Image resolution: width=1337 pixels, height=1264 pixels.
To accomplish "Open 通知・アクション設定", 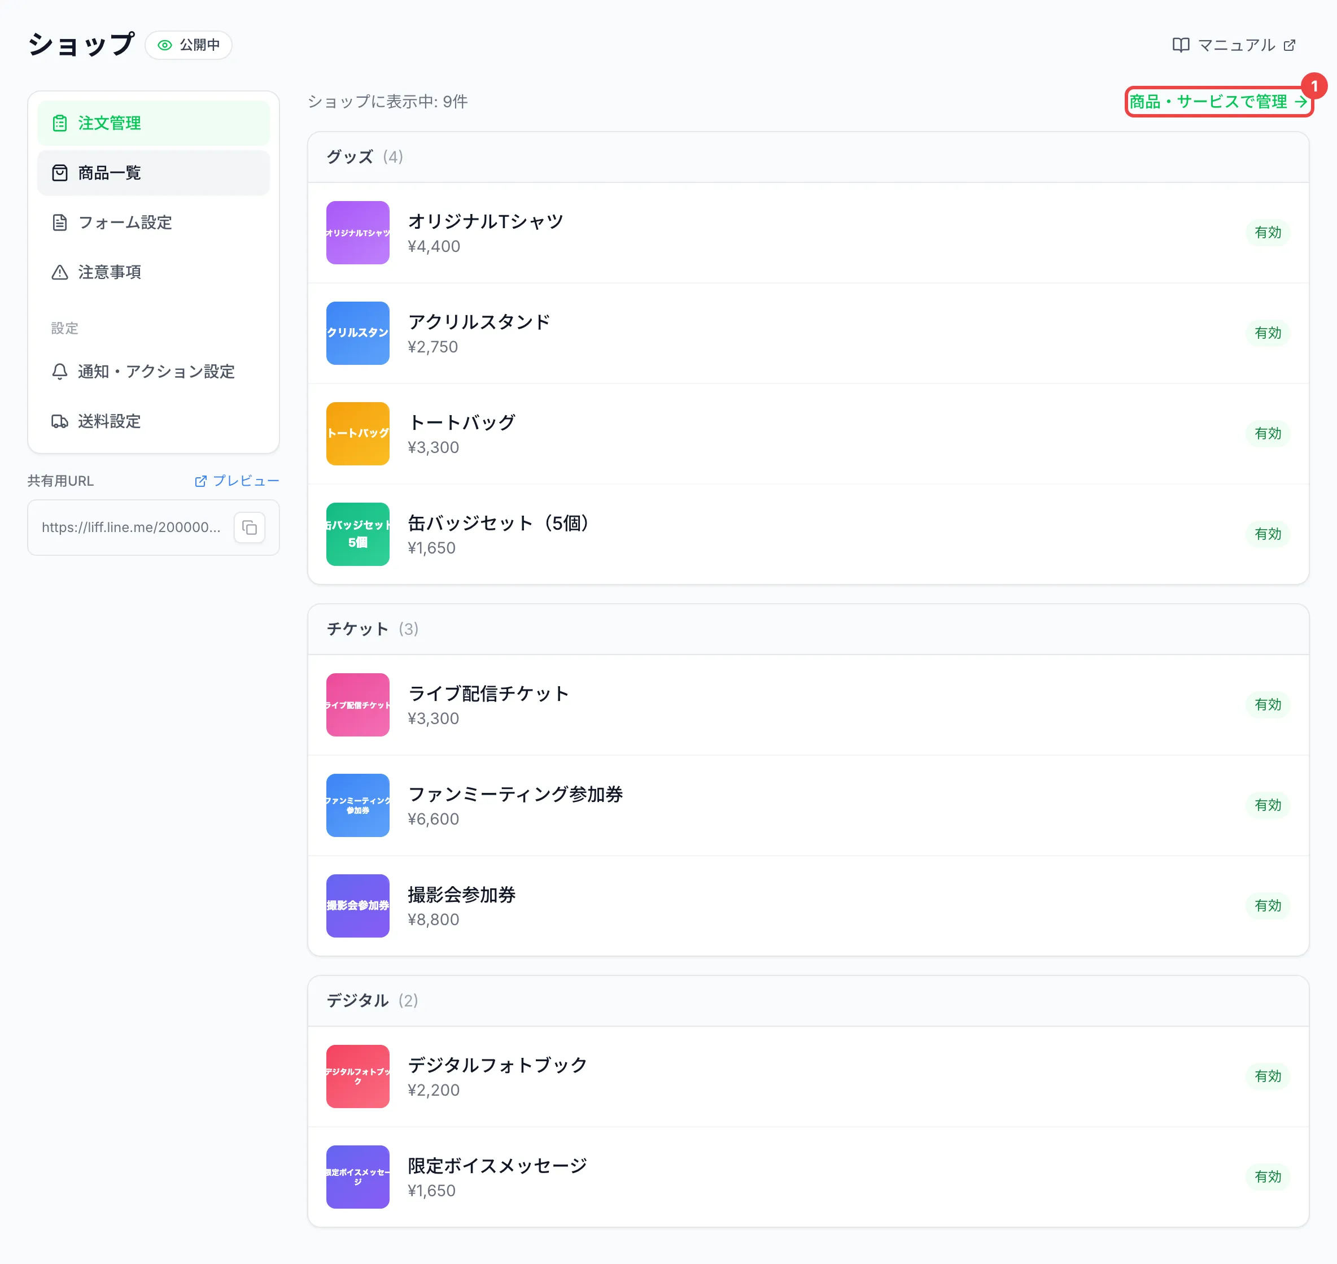I will [153, 372].
